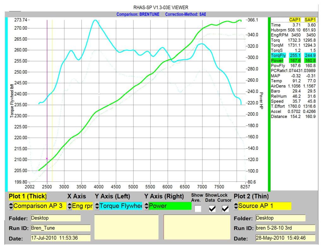The width and height of the screenshot is (323, 249).
Task: Click the 28-May-2010 date field
Action: [x=285, y=238]
